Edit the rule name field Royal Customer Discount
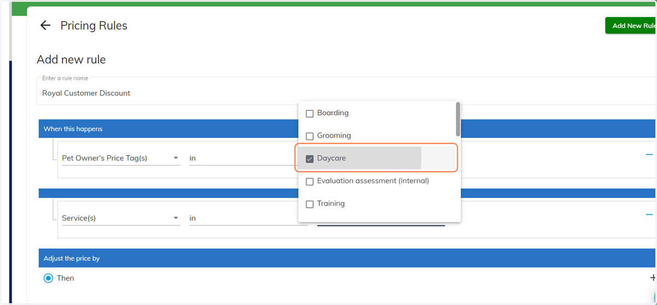 pyautogui.click(x=346, y=91)
